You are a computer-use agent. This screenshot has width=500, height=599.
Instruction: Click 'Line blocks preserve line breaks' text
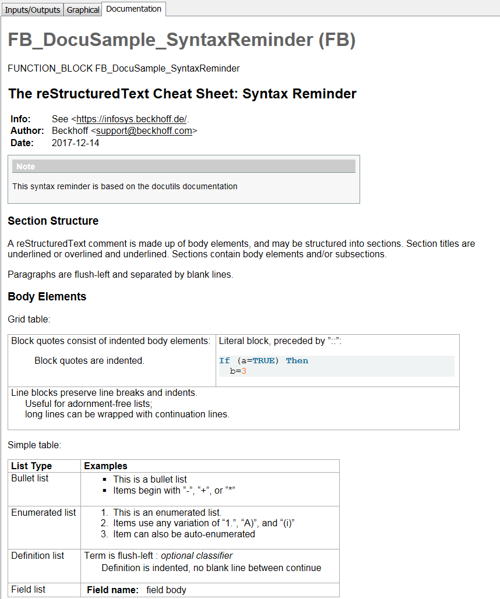pyautogui.click(x=104, y=393)
